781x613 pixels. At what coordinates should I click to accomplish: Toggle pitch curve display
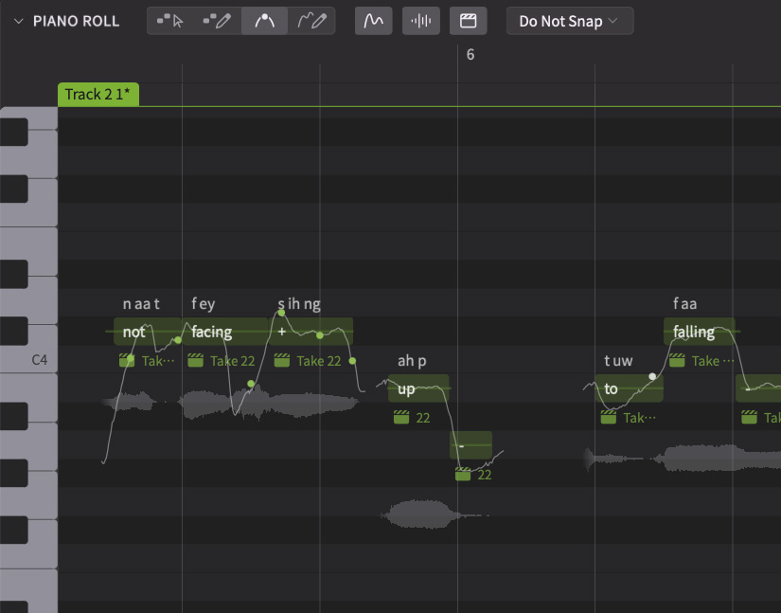click(374, 21)
